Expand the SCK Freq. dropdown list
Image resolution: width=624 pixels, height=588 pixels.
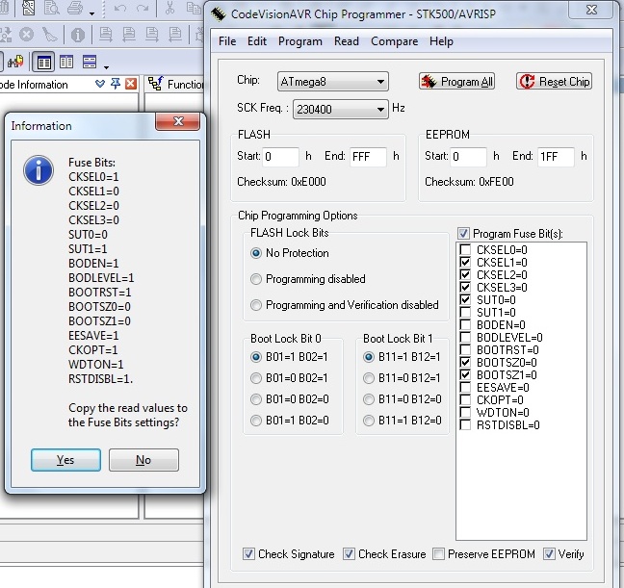pos(381,109)
